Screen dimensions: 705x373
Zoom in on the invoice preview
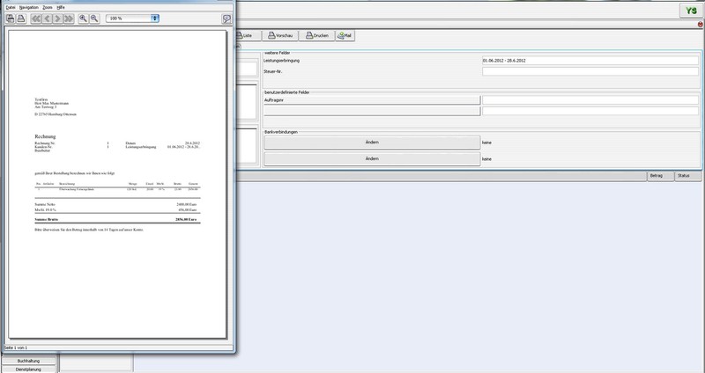(83, 18)
